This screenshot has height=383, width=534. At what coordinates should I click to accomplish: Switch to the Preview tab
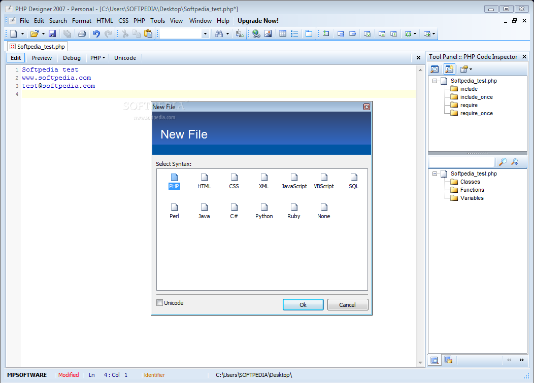pyautogui.click(x=42, y=58)
